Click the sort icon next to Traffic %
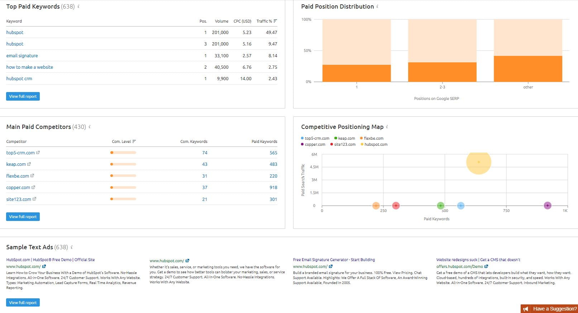 click(275, 21)
